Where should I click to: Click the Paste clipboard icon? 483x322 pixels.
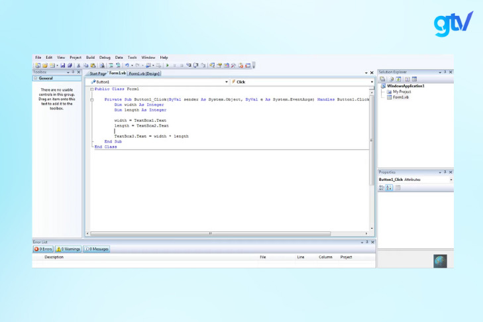(x=93, y=66)
